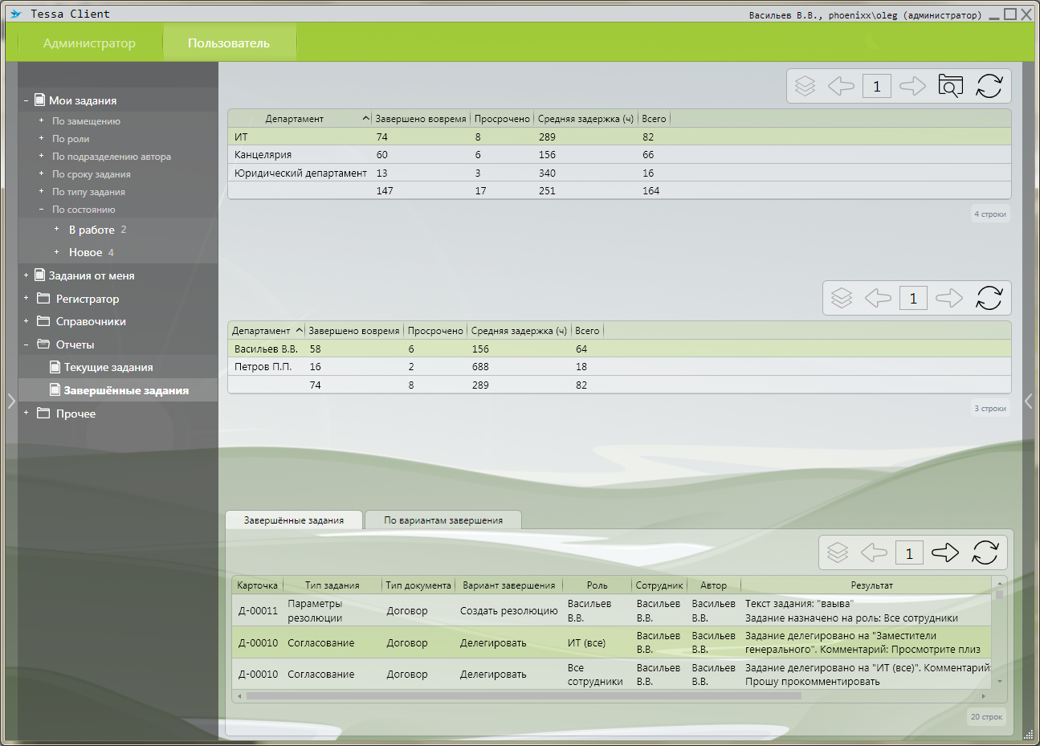The width and height of the screenshot is (1040, 746).
Task: Click the search/filter icon in top toolbar
Action: pos(950,86)
